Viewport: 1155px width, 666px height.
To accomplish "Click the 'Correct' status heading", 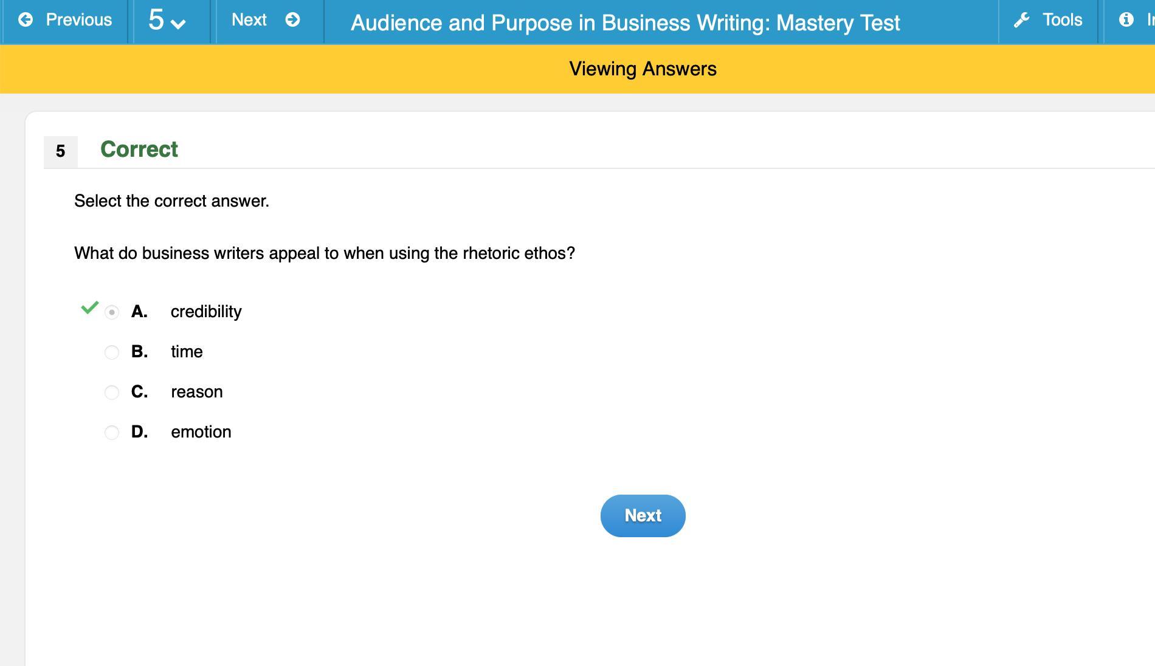I will [x=139, y=149].
